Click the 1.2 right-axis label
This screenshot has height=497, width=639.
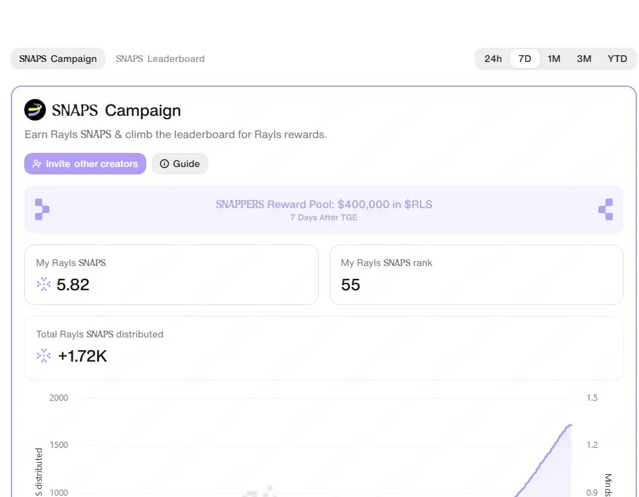592,445
